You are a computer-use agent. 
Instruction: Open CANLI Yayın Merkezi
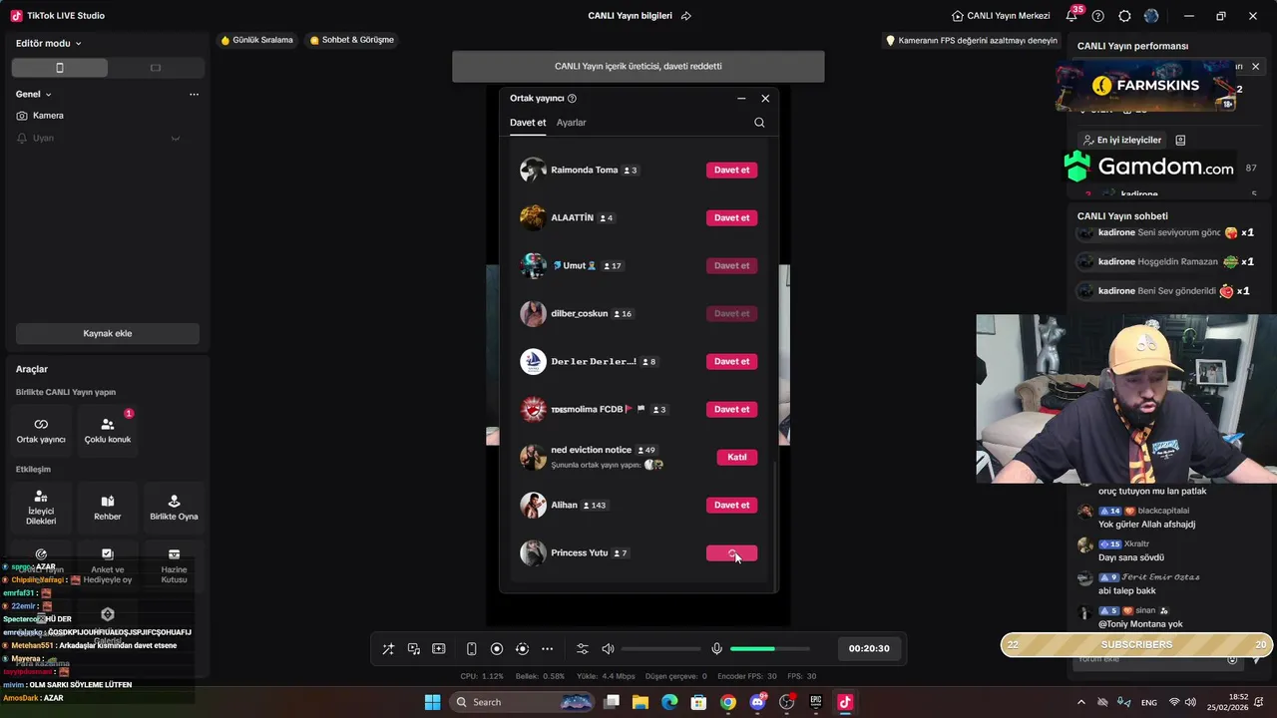tap(1001, 16)
